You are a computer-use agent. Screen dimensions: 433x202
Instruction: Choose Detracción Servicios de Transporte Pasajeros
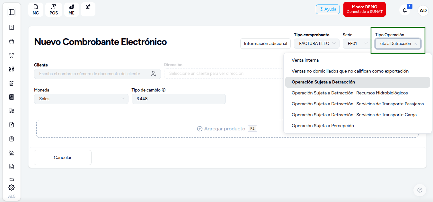tap(358, 104)
